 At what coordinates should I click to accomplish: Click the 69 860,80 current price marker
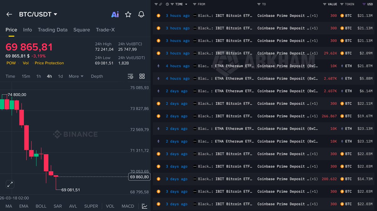coord(139,177)
